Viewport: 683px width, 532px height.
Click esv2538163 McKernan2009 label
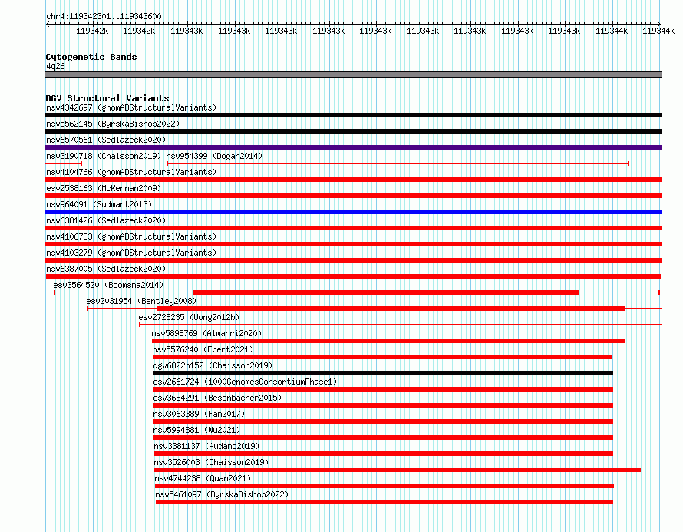click(x=104, y=188)
